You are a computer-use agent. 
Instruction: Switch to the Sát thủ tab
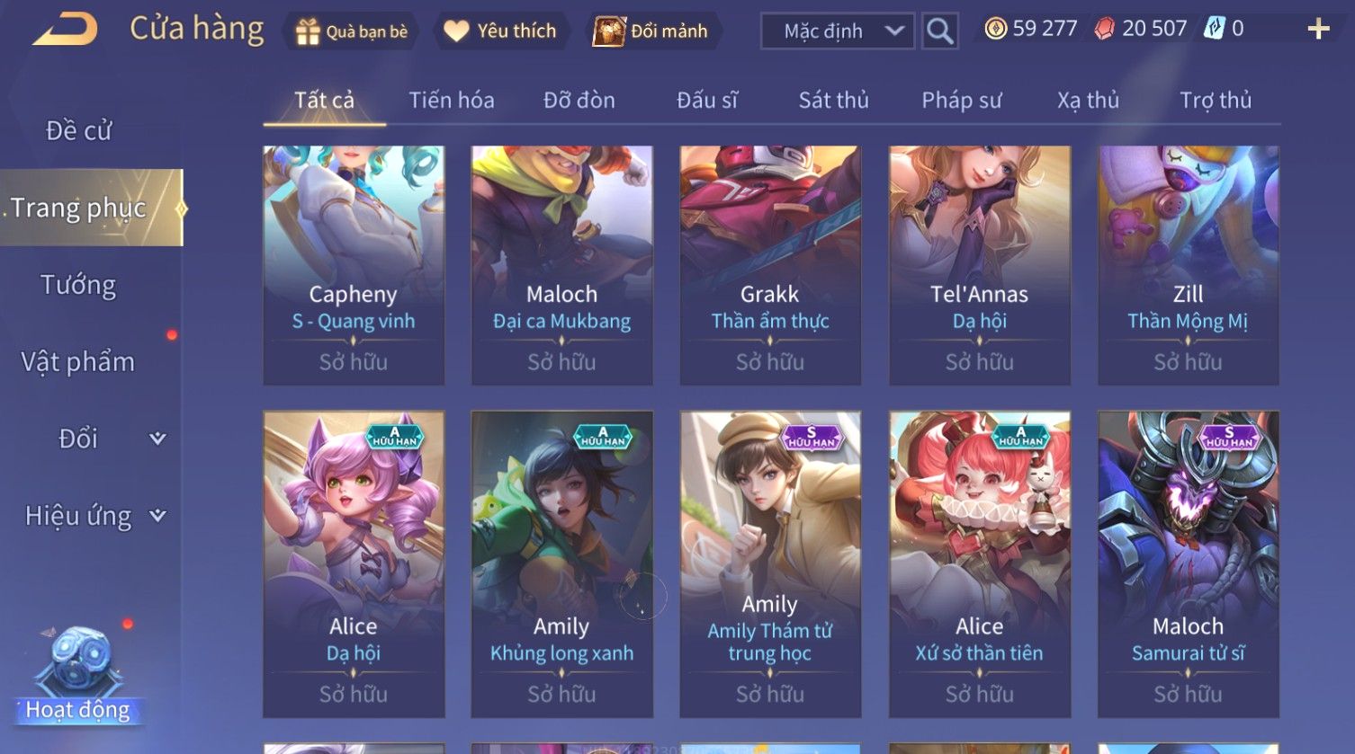click(x=833, y=100)
